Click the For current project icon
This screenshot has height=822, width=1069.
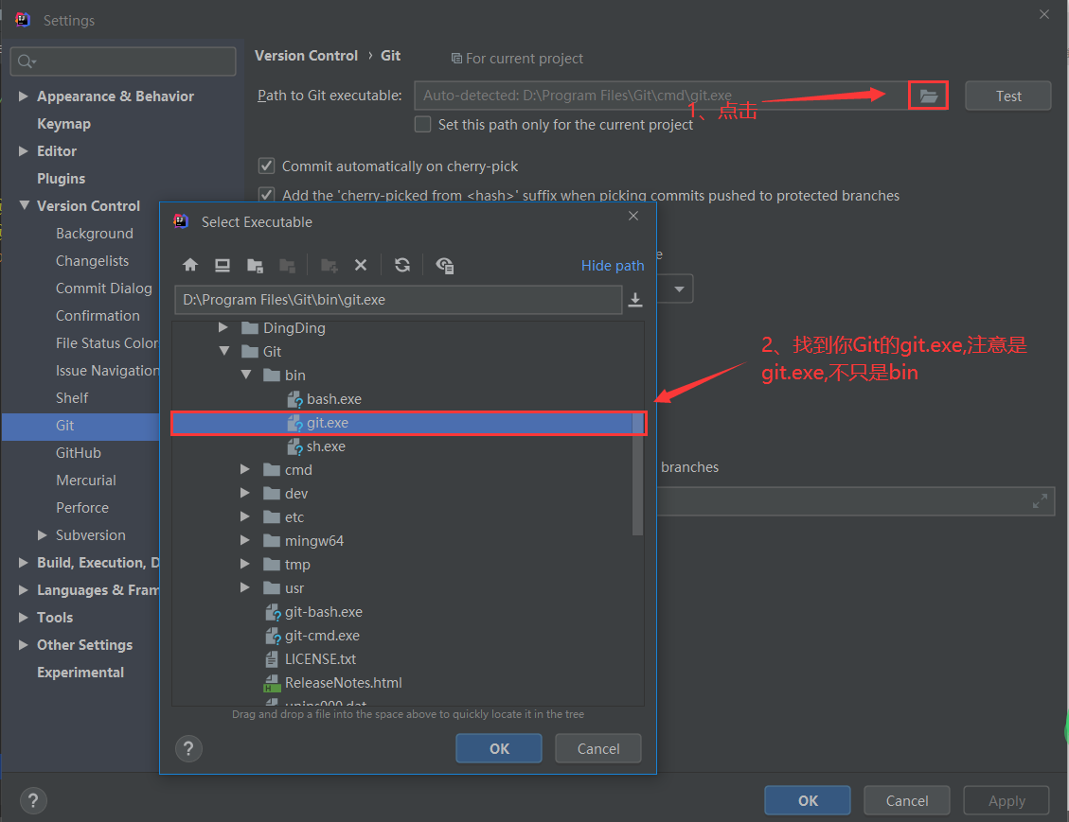[x=456, y=59]
